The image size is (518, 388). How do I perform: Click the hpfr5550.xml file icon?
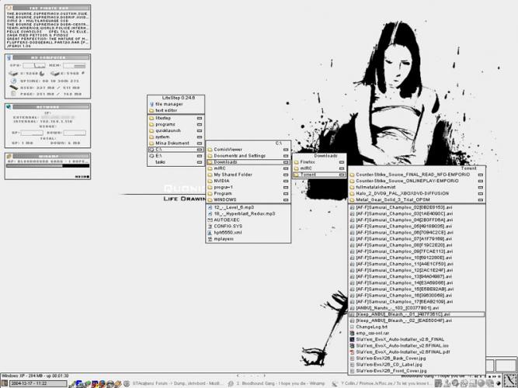[x=210, y=233]
